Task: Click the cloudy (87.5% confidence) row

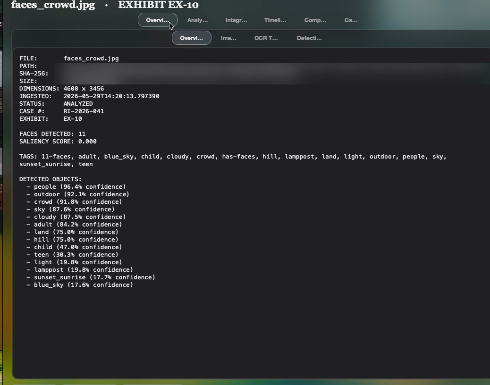Action: click(x=76, y=217)
